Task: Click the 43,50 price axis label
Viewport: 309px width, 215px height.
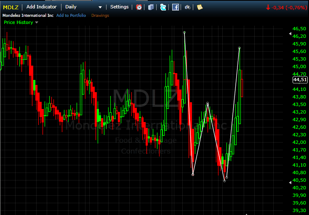Action: (x=299, y=104)
